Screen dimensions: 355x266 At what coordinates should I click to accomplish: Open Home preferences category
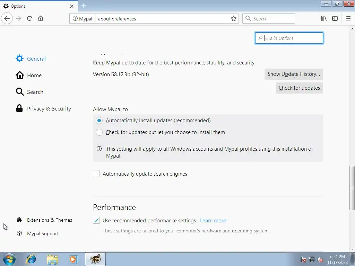(28, 75)
